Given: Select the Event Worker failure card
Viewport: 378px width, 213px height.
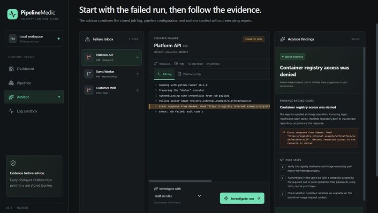Looking at the screenshot, I should point(112,74).
